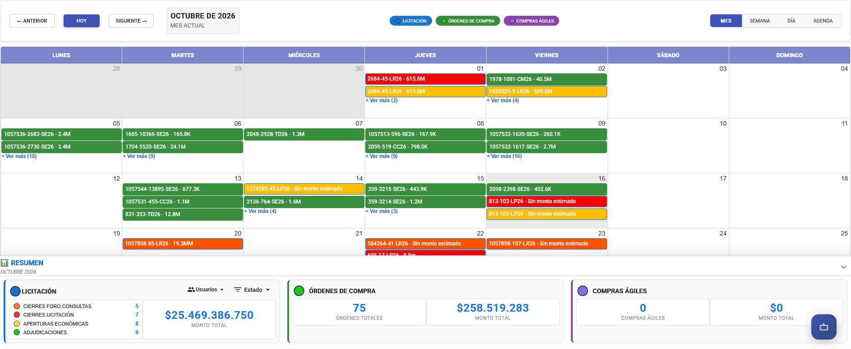Click the Cierres Licitación count 7
The width and height of the screenshot is (851, 349).
click(137, 315)
